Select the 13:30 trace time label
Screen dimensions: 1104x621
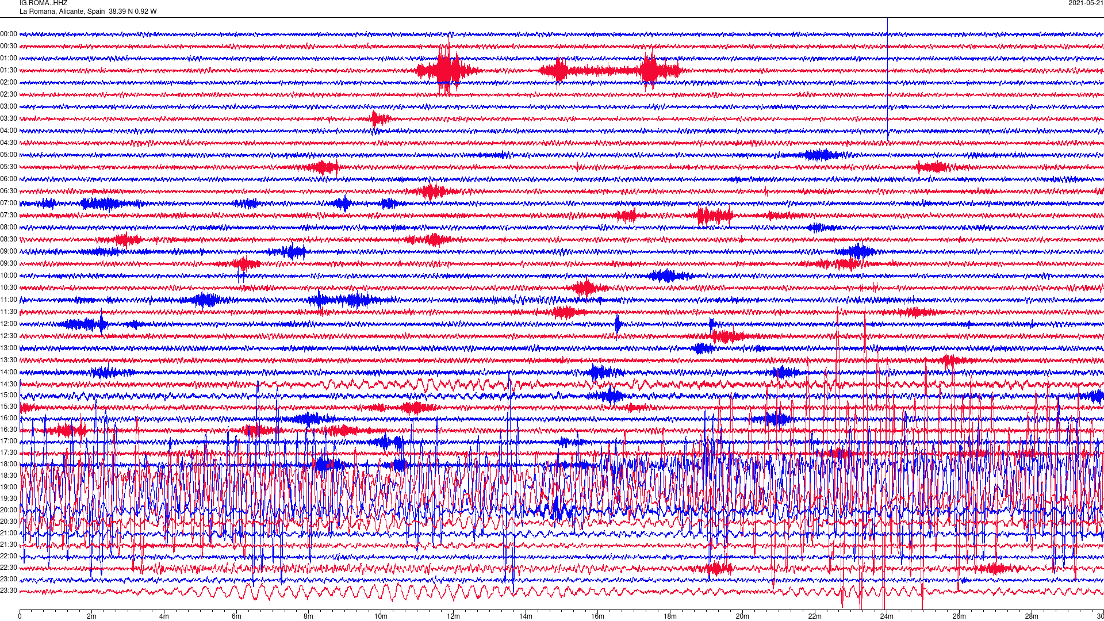[9, 360]
